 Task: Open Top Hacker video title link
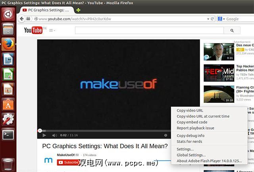point(245,68)
